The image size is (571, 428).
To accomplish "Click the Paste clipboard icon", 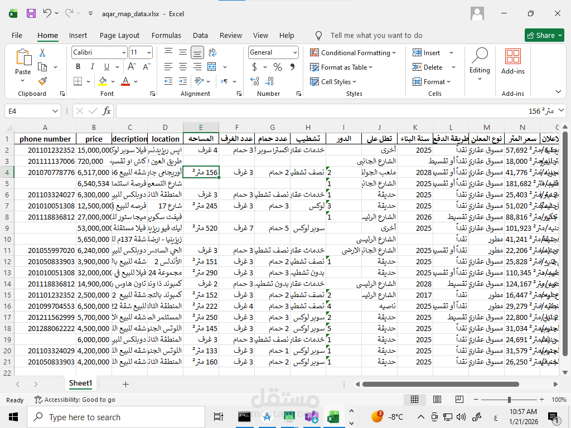I will pyautogui.click(x=23, y=57).
